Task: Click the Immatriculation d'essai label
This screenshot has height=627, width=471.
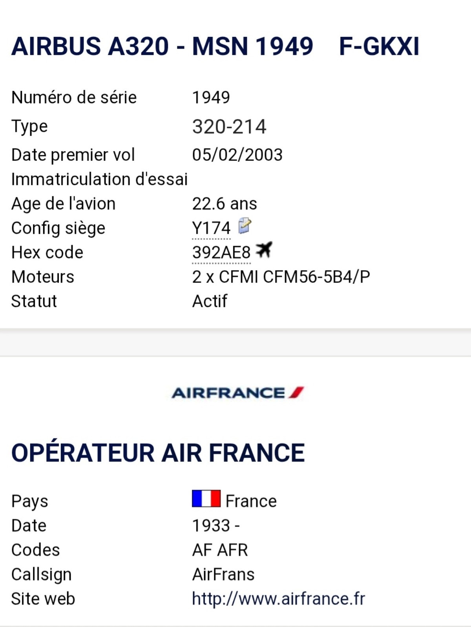Action: point(99,179)
